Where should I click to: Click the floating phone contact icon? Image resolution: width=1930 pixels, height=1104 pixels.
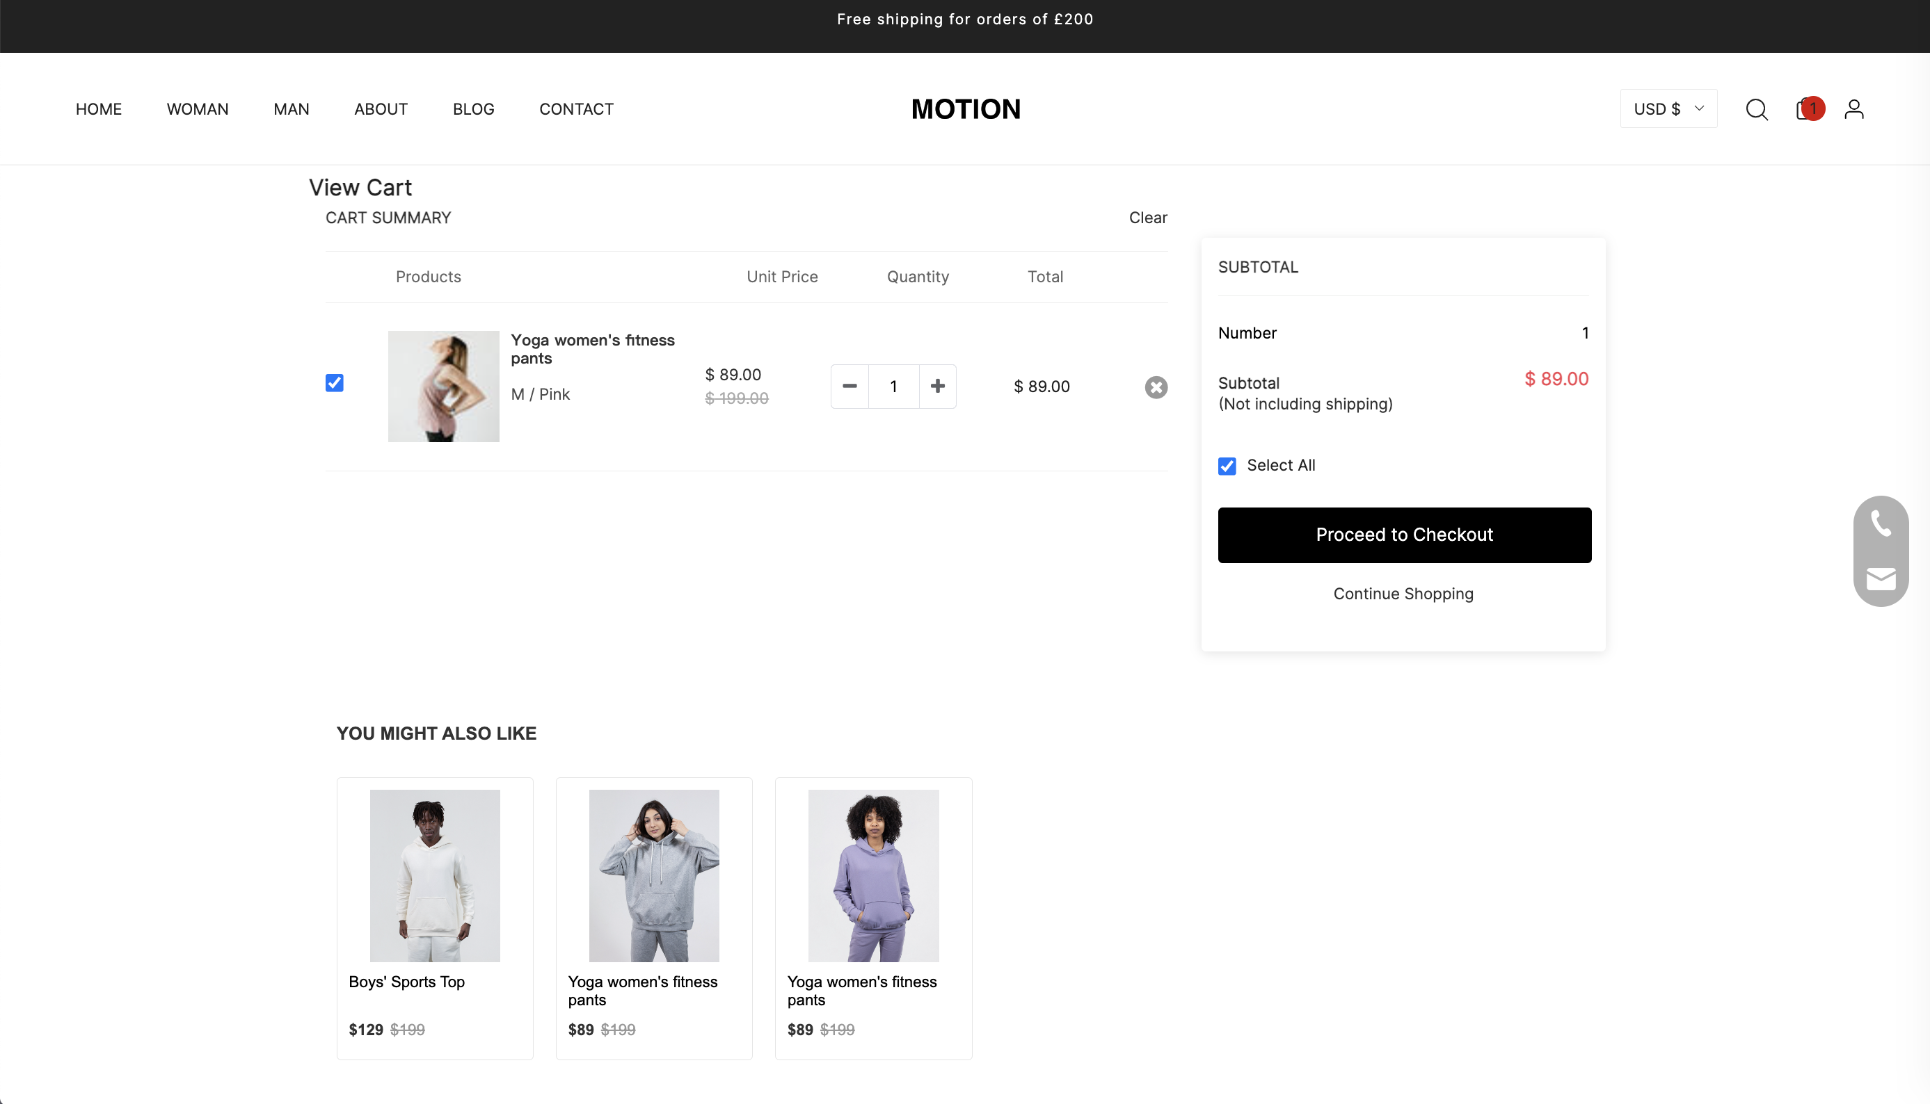(1880, 523)
